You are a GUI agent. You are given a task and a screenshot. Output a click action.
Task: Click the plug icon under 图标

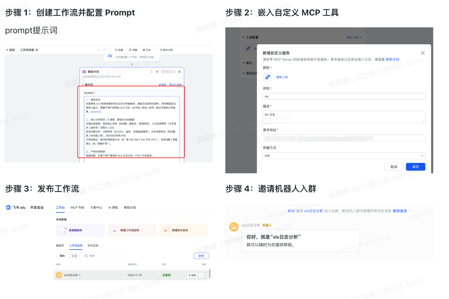(x=267, y=77)
